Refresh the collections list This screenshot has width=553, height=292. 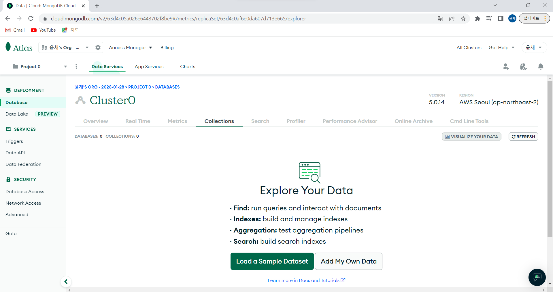coord(523,137)
